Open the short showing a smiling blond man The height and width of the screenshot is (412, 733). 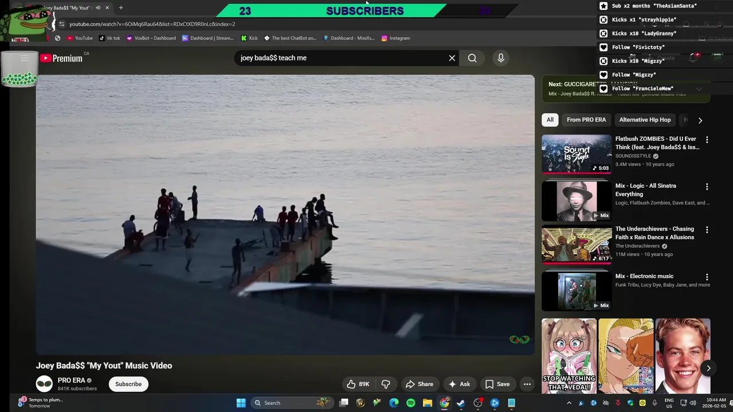tap(683, 356)
